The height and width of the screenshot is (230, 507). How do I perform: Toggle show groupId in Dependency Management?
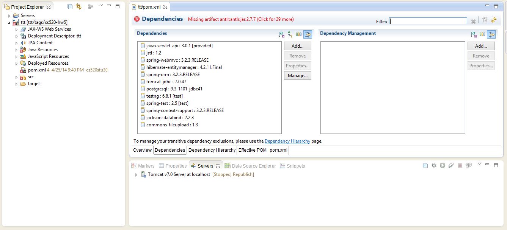pos(482,34)
